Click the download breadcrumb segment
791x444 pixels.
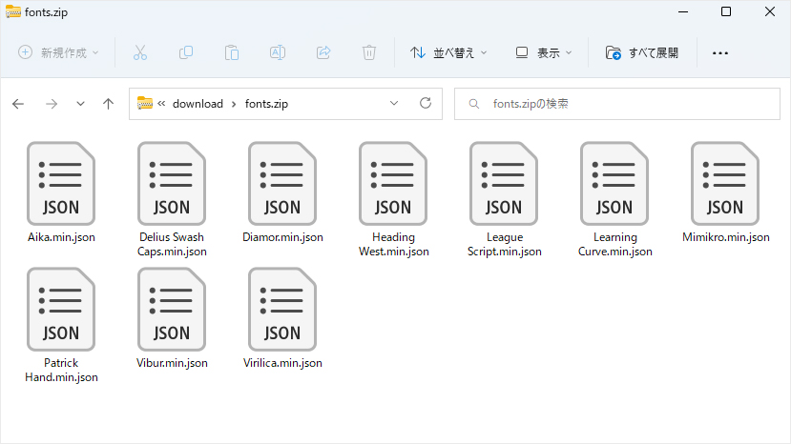coord(198,104)
